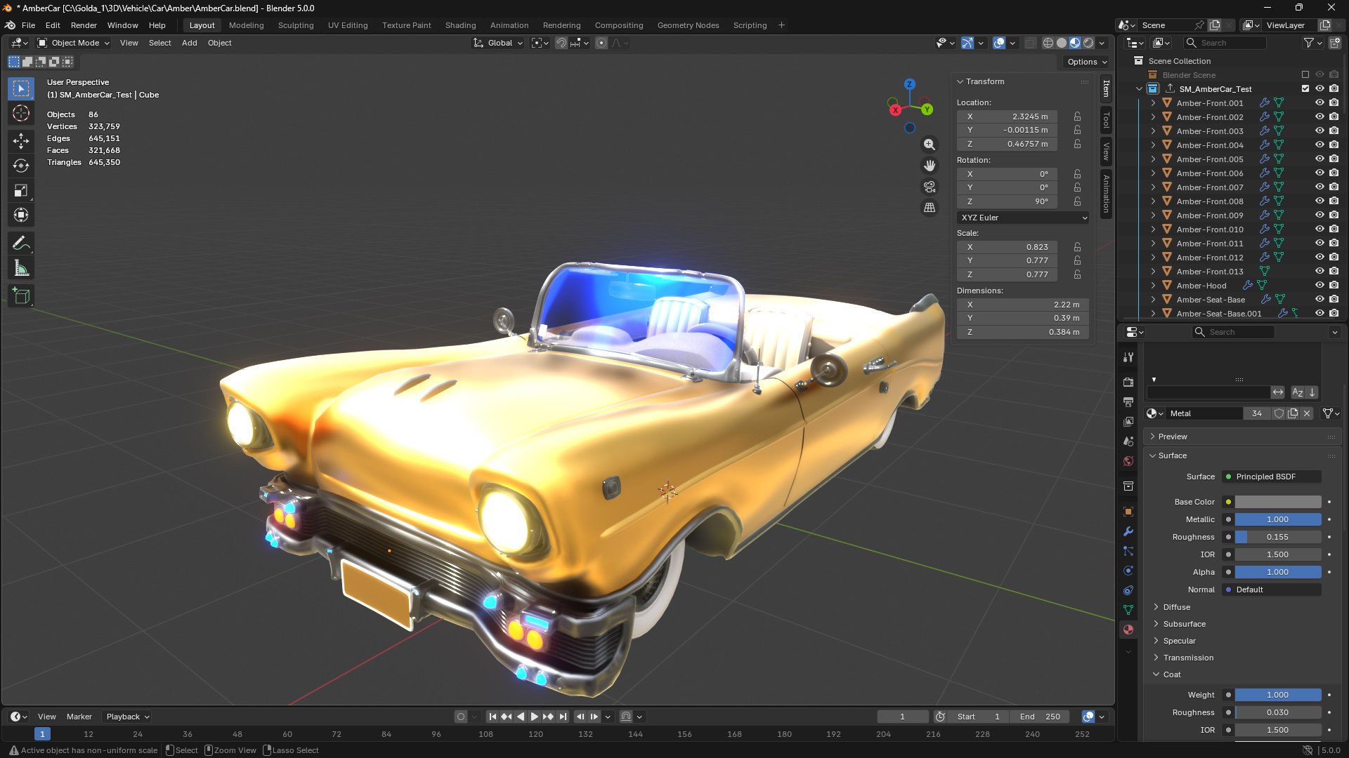
Task: Click the Options button in the viewport
Action: (1085, 62)
